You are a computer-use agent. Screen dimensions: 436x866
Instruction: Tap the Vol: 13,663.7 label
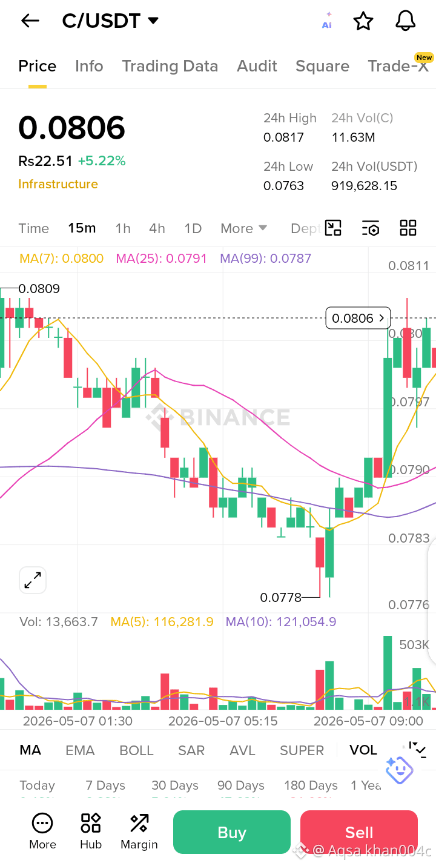(x=59, y=622)
